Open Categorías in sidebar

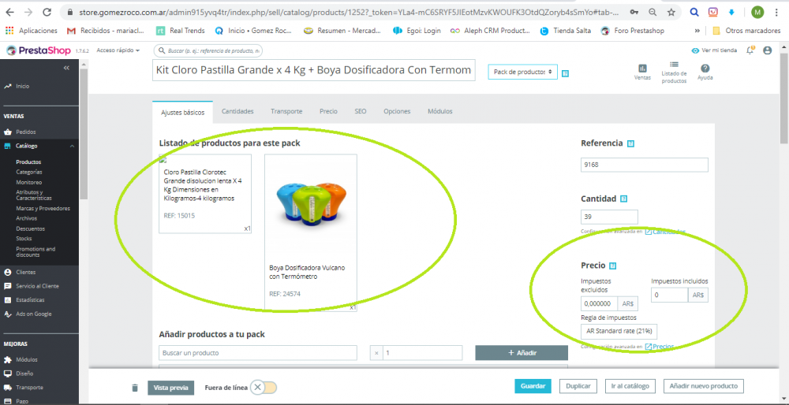29,173
